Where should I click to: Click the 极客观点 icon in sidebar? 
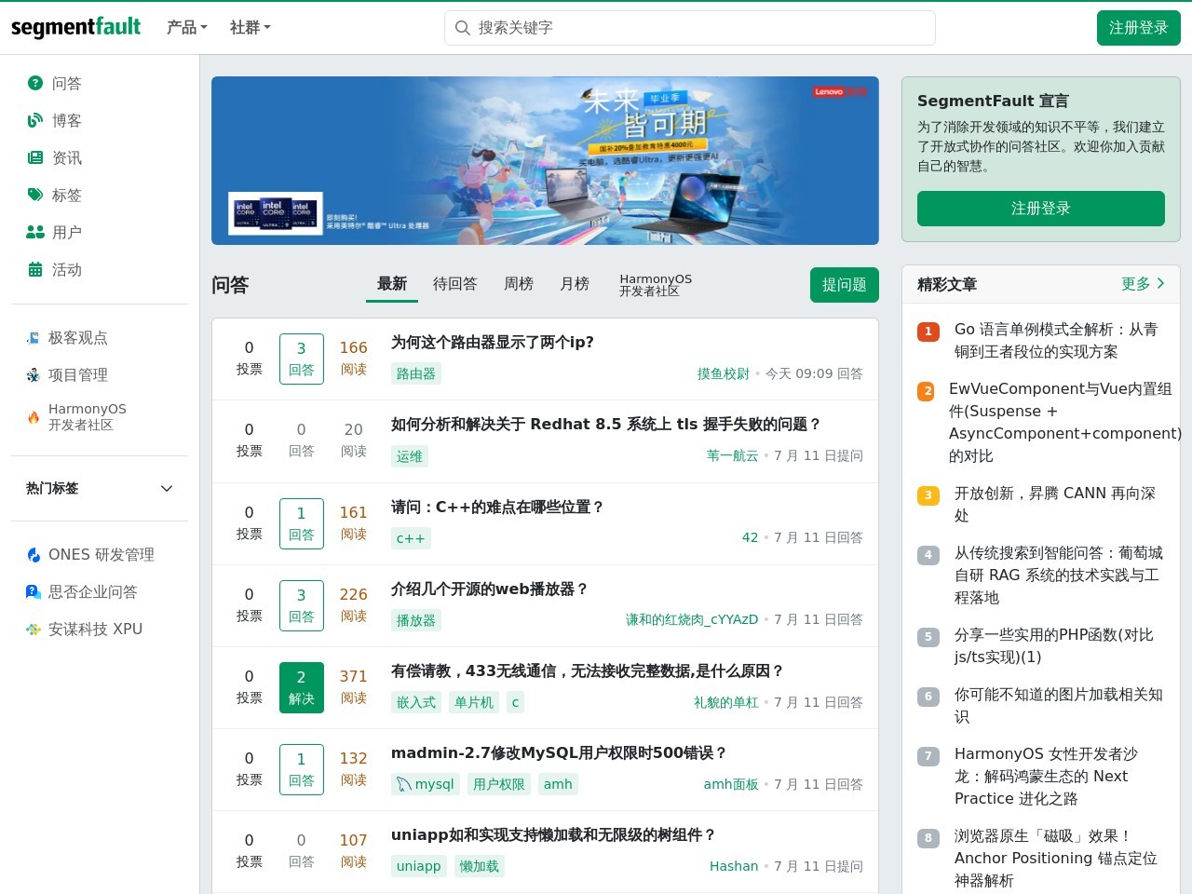[34, 337]
